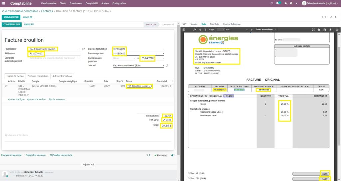Click Planifier une activité
The width and height of the screenshot is (341, 181).
pyautogui.click(x=61, y=155)
